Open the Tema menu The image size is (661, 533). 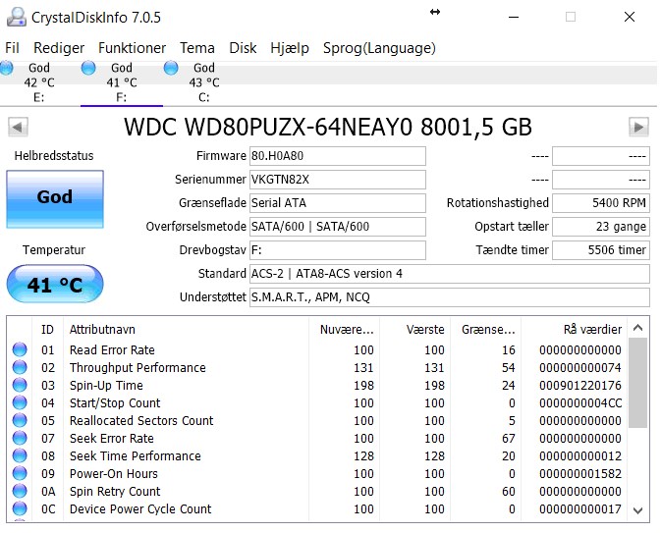point(197,48)
